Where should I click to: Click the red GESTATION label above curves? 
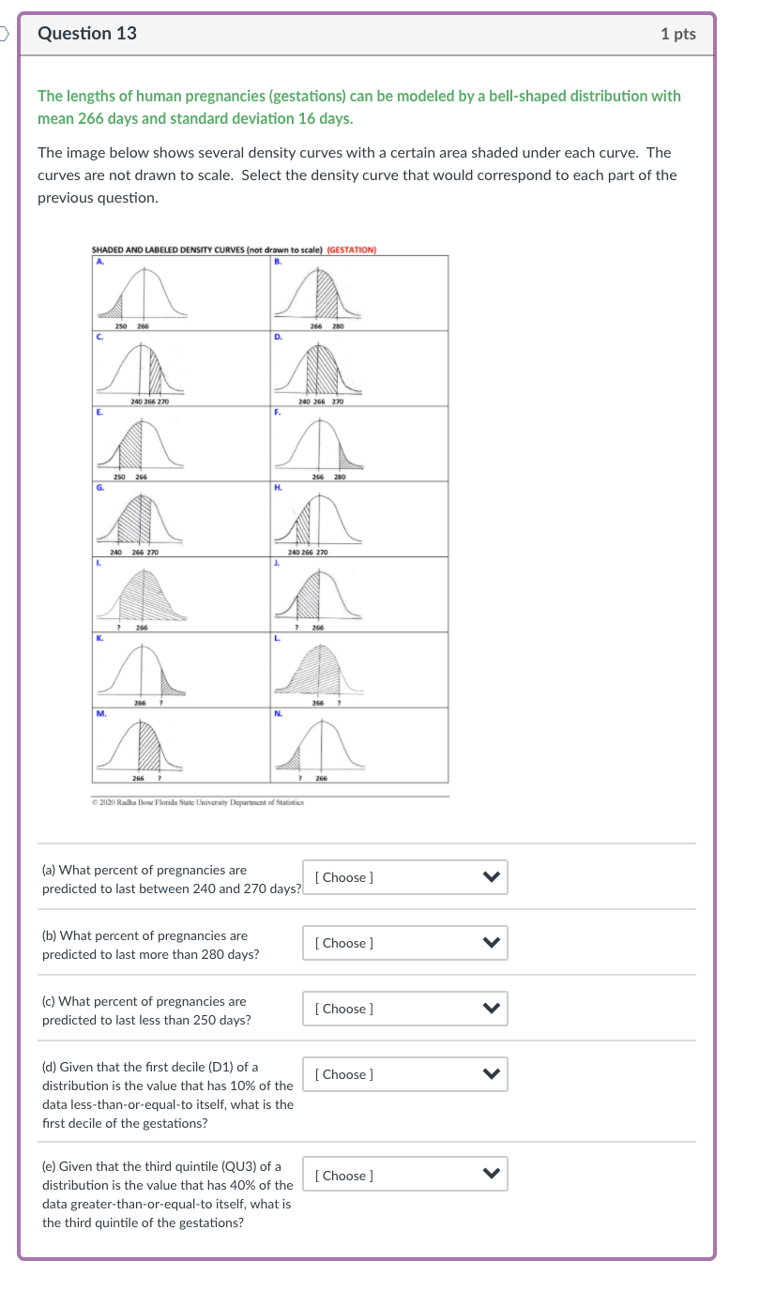click(x=352, y=250)
